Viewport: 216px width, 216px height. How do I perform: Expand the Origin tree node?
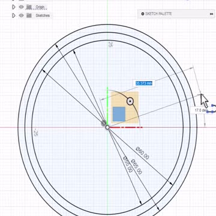[x=14, y=7]
